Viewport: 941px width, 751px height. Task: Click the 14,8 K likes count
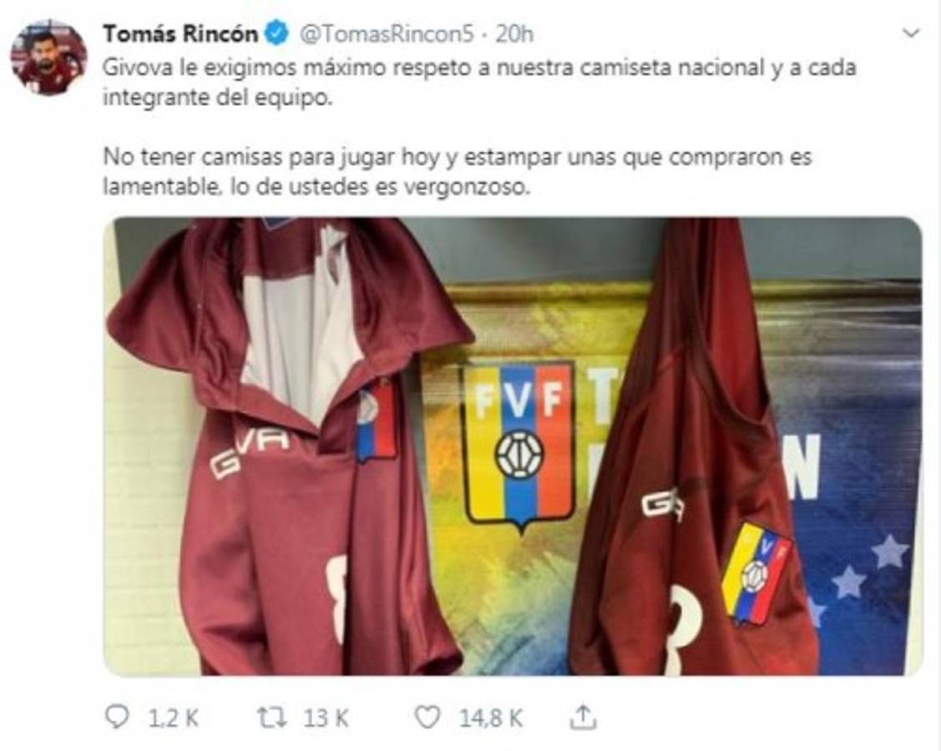(x=491, y=718)
